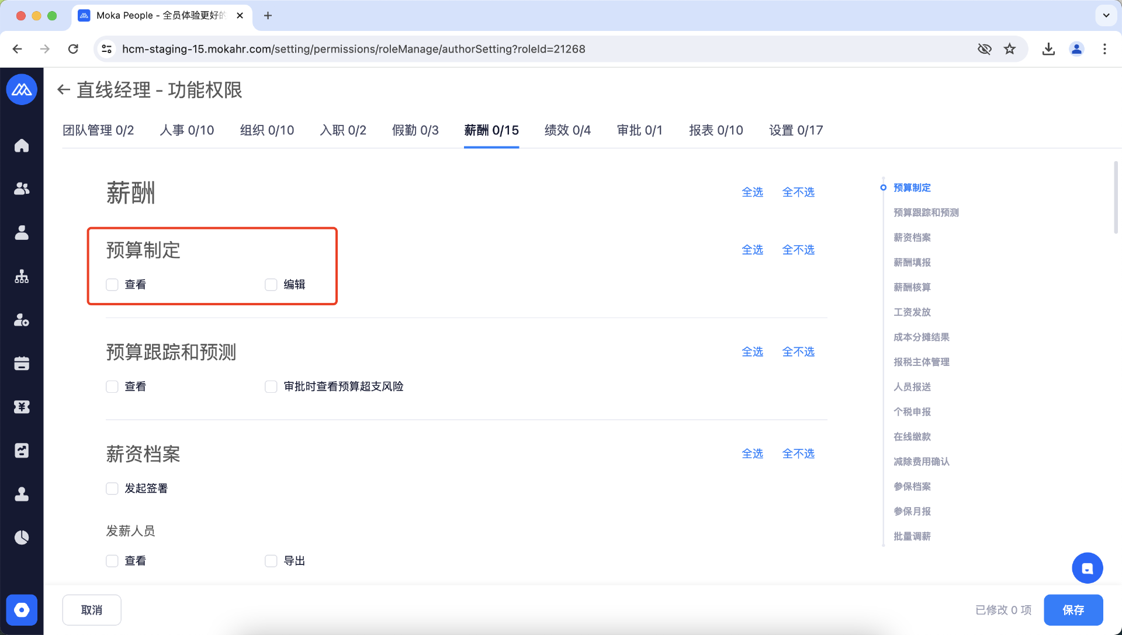Open the floating blue chat assistant button
Image resolution: width=1122 pixels, height=635 pixels.
pos(1087,568)
